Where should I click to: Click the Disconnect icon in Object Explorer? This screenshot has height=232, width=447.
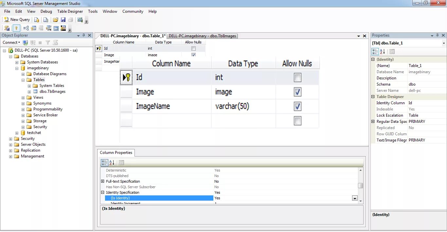(x=33, y=42)
